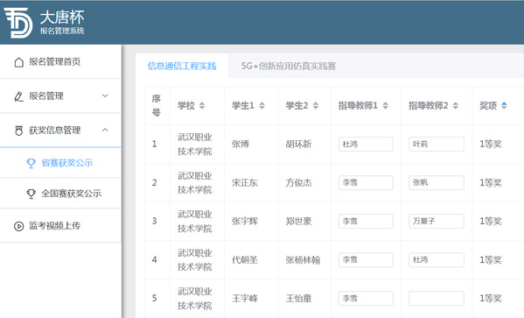The height and width of the screenshot is (318, 524).
Task: Open the 获奖信息管理 sidebar menu
Action: pos(60,131)
